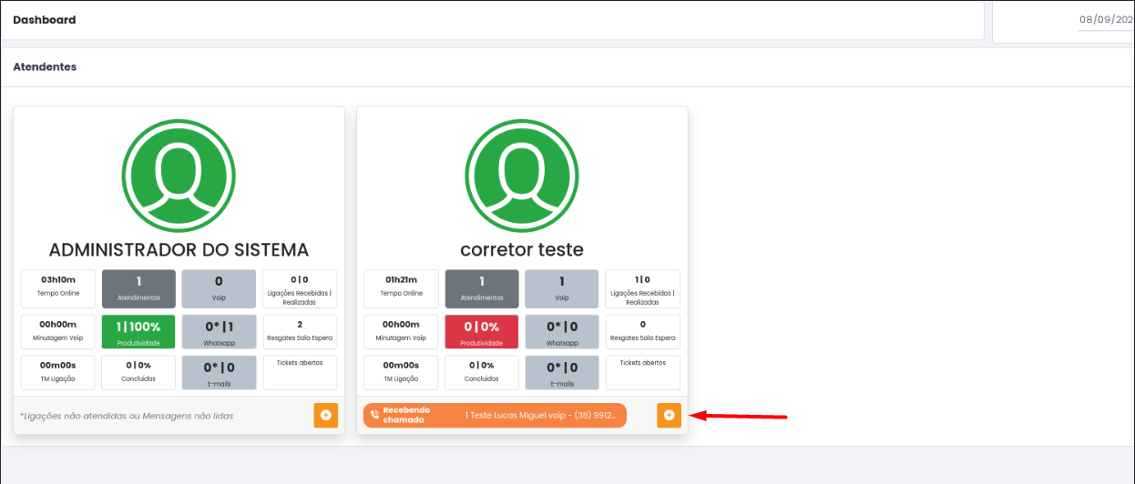This screenshot has width=1135, height=484.
Task: Open Atendimentos tile on ADMINISTRADOR DO SISTEMA card
Action: [138, 287]
